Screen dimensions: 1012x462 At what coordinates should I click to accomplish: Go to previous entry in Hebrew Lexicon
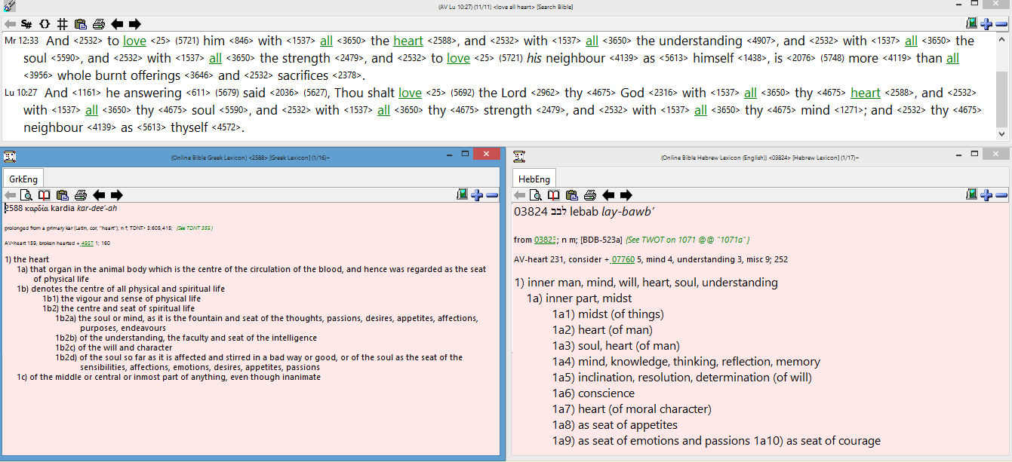(608, 195)
